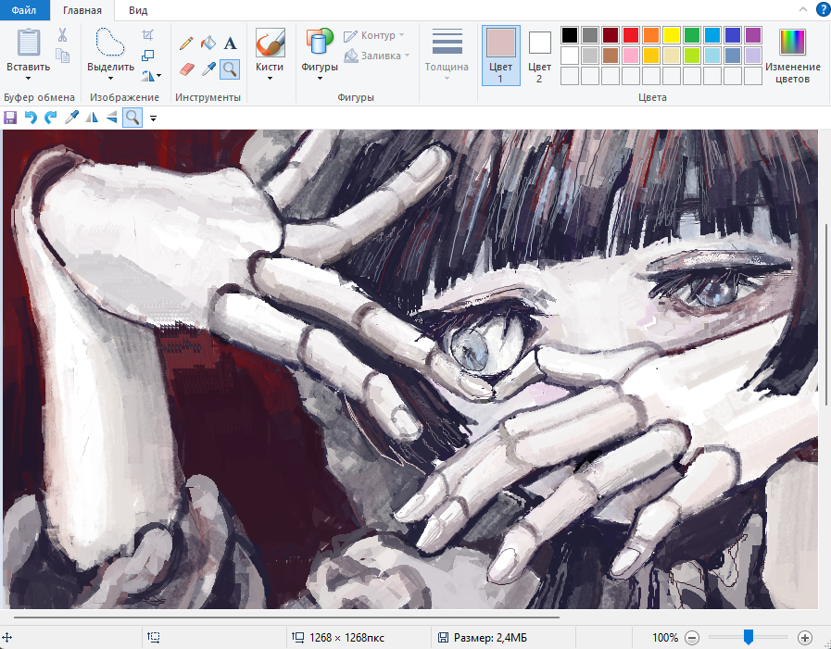Open Customize Quick Access Toolbar dropdown
The width and height of the screenshot is (831, 649).
tap(153, 119)
